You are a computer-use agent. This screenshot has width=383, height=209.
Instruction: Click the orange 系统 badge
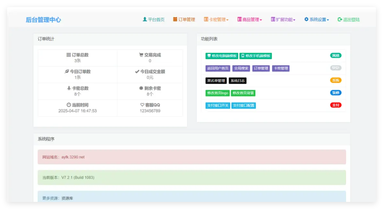tap(336, 80)
